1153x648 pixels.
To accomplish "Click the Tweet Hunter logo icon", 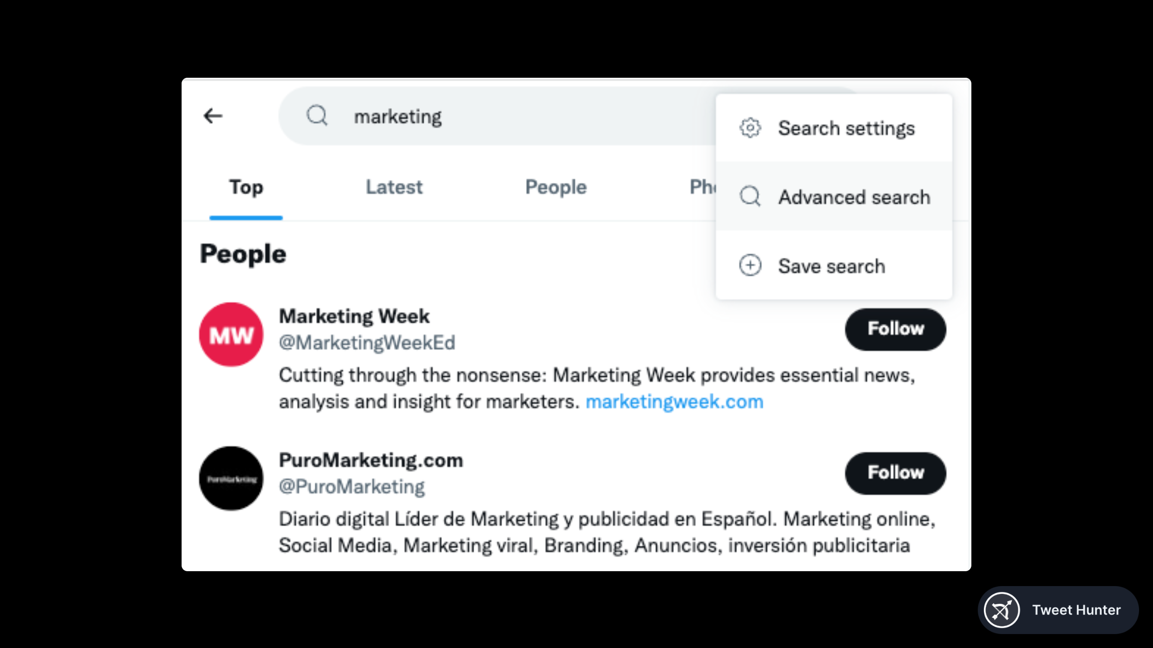I will click(1002, 610).
